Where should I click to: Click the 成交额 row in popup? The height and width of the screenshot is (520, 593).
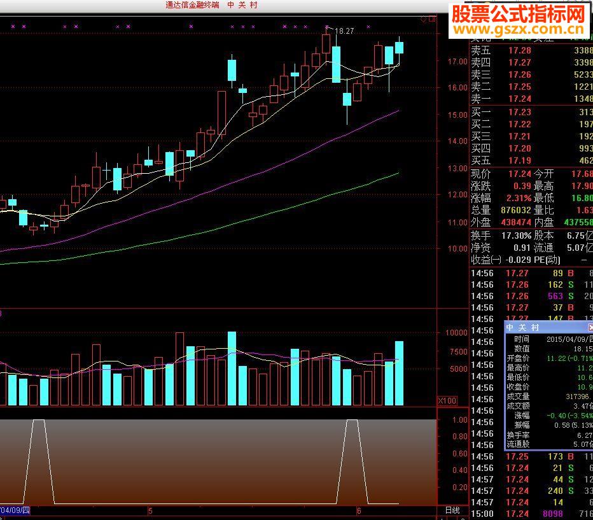(550, 406)
